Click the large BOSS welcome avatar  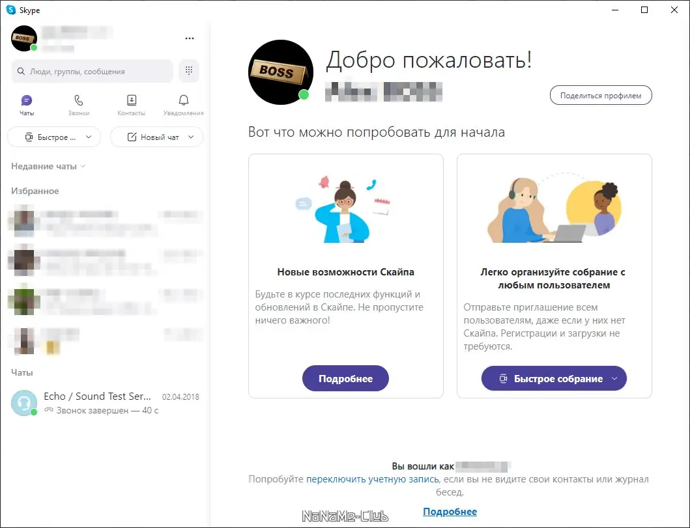pyautogui.click(x=280, y=72)
